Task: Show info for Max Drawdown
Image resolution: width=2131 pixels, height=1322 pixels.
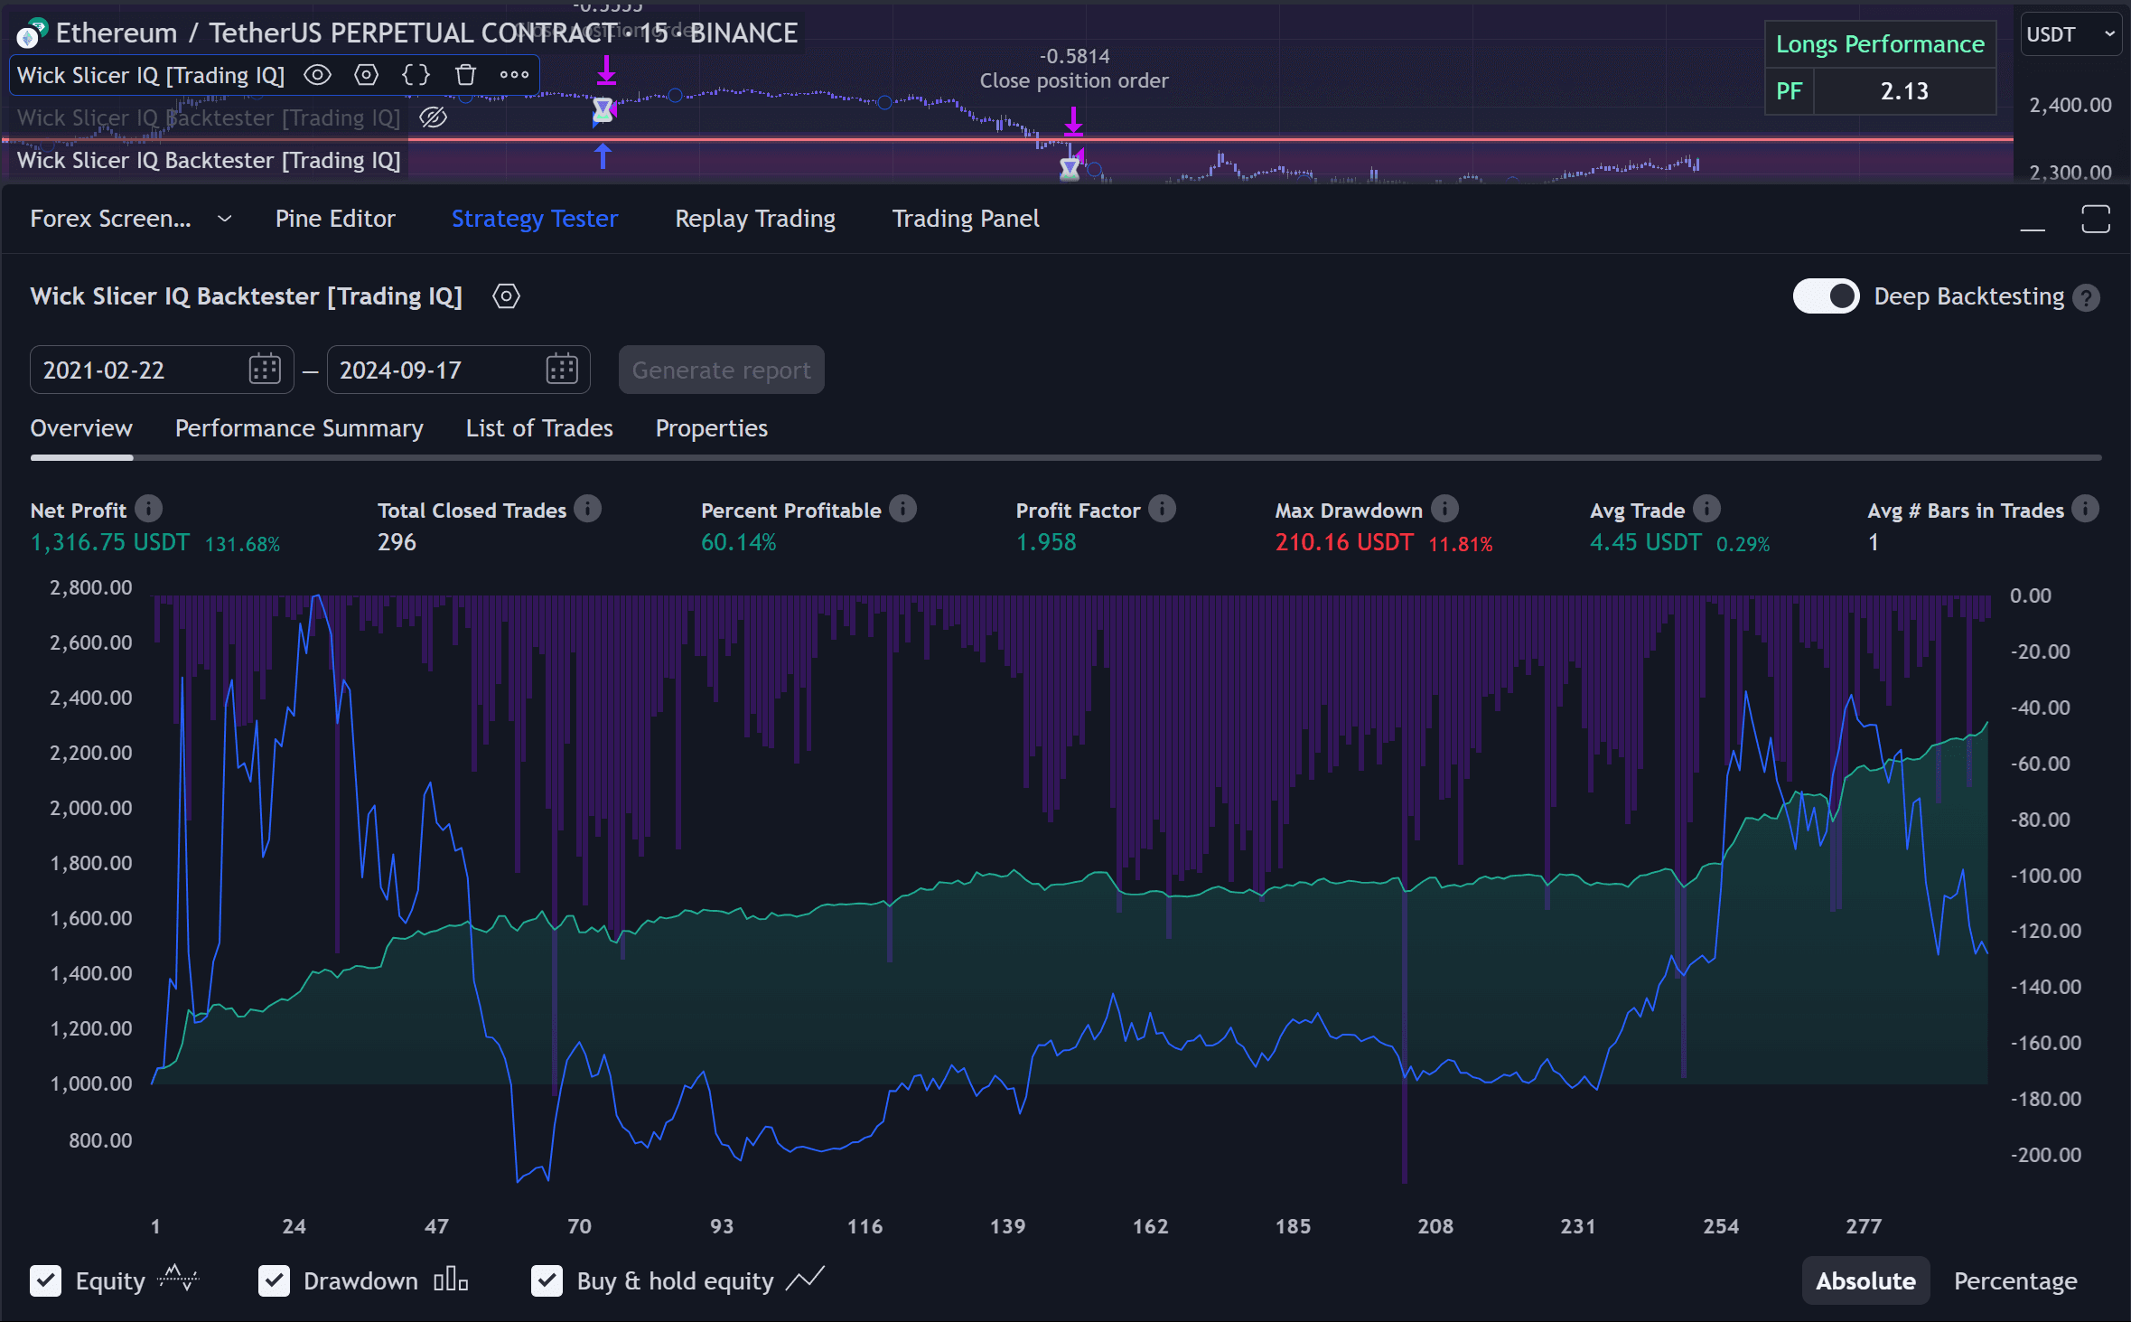Action: tap(1444, 509)
